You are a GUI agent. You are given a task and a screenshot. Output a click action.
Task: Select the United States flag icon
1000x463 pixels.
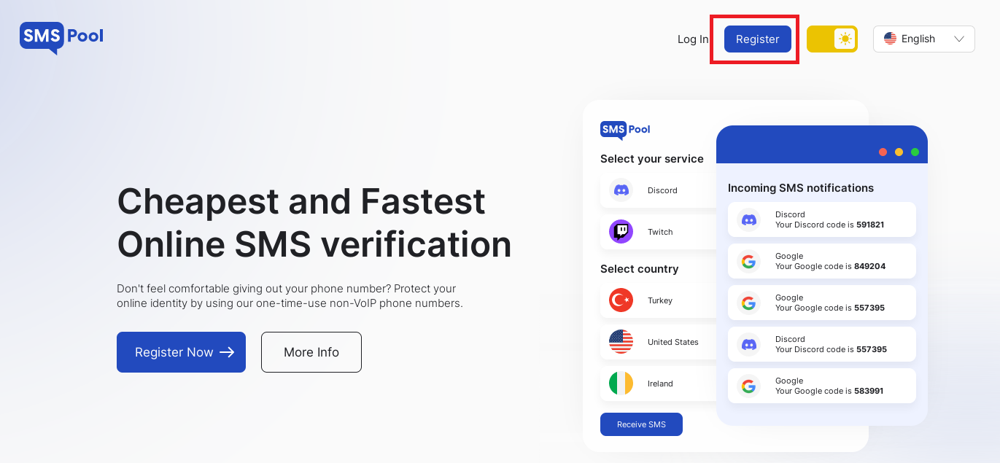(x=621, y=342)
